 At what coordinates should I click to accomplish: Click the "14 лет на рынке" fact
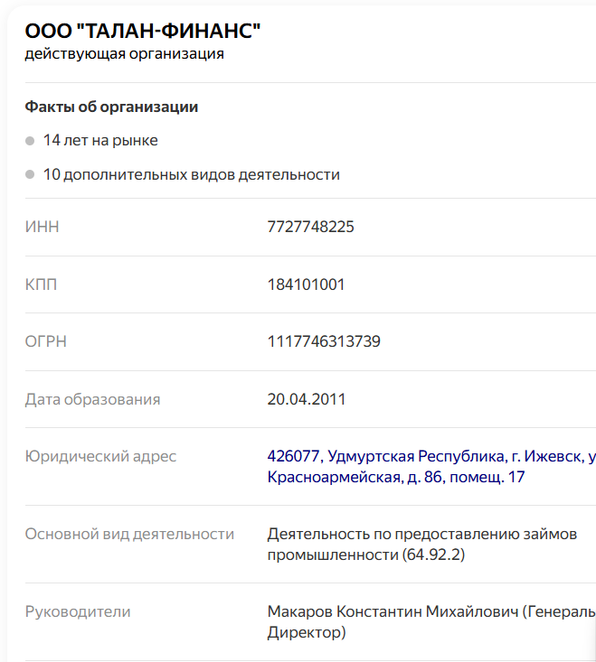(100, 141)
